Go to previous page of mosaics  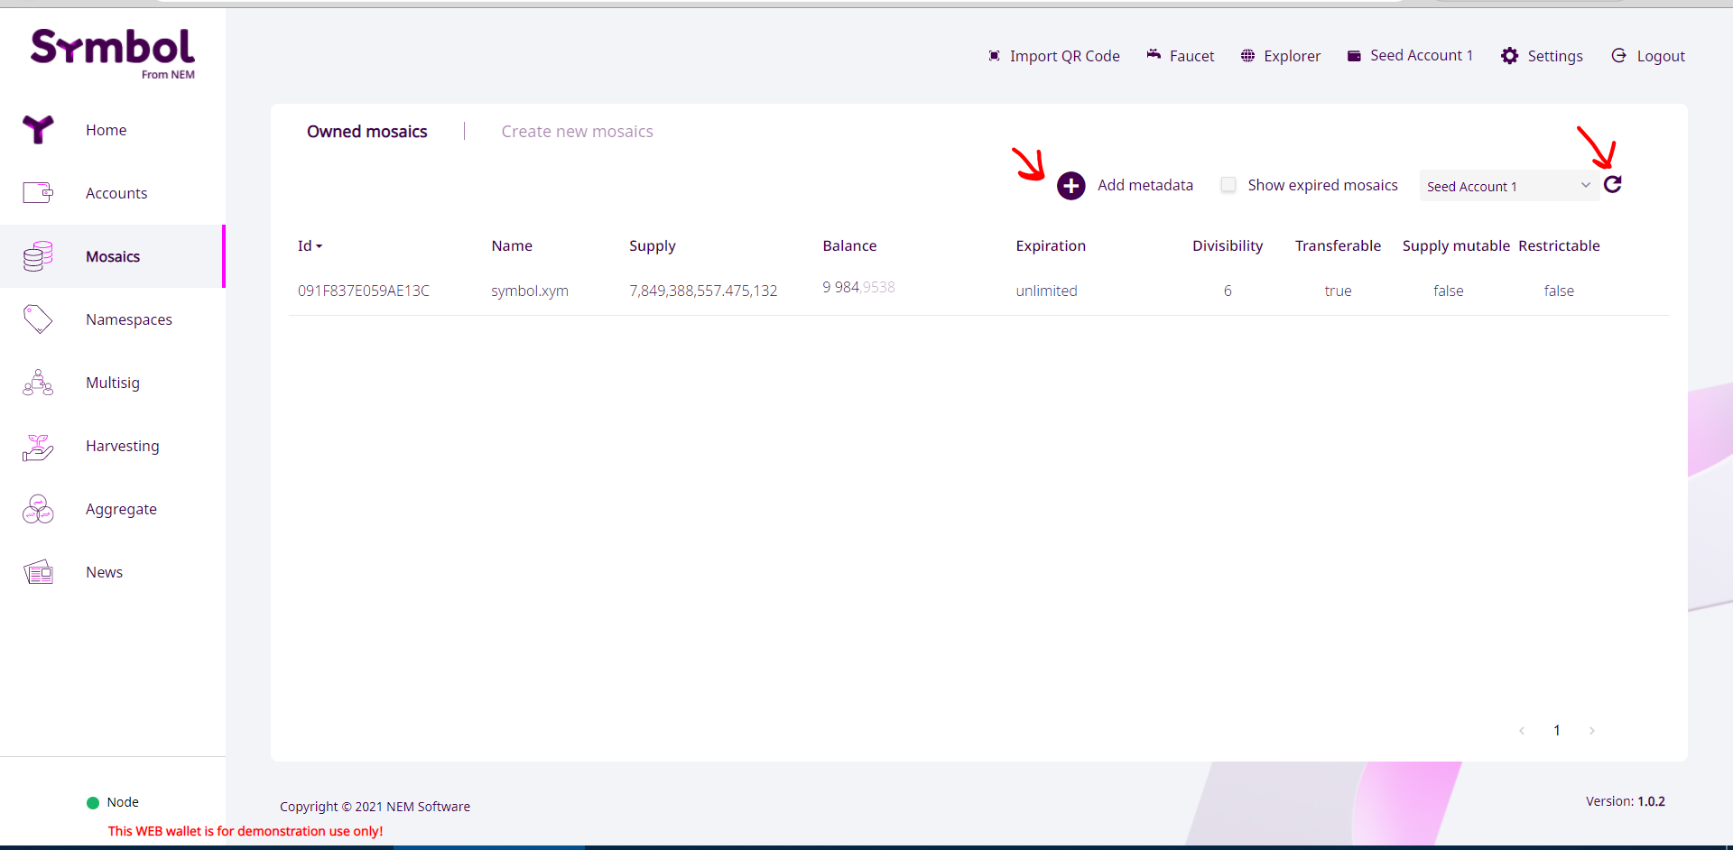point(1522,731)
